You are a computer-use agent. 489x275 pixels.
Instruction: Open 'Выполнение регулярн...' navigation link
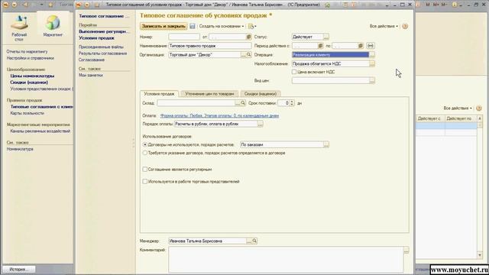104,31
